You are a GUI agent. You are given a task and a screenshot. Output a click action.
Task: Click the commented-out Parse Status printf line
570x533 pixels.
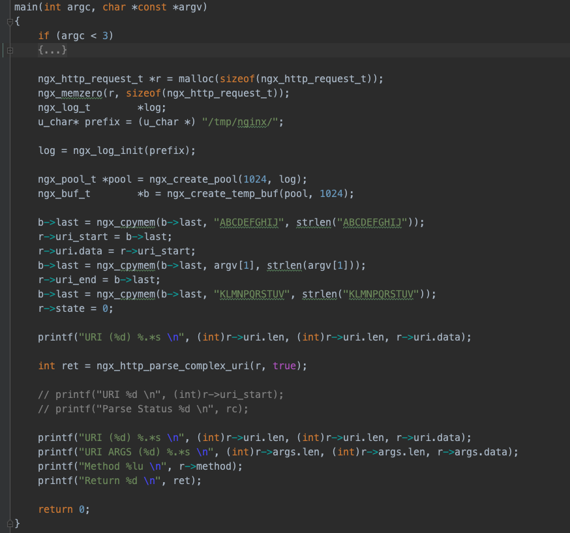tap(143, 408)
